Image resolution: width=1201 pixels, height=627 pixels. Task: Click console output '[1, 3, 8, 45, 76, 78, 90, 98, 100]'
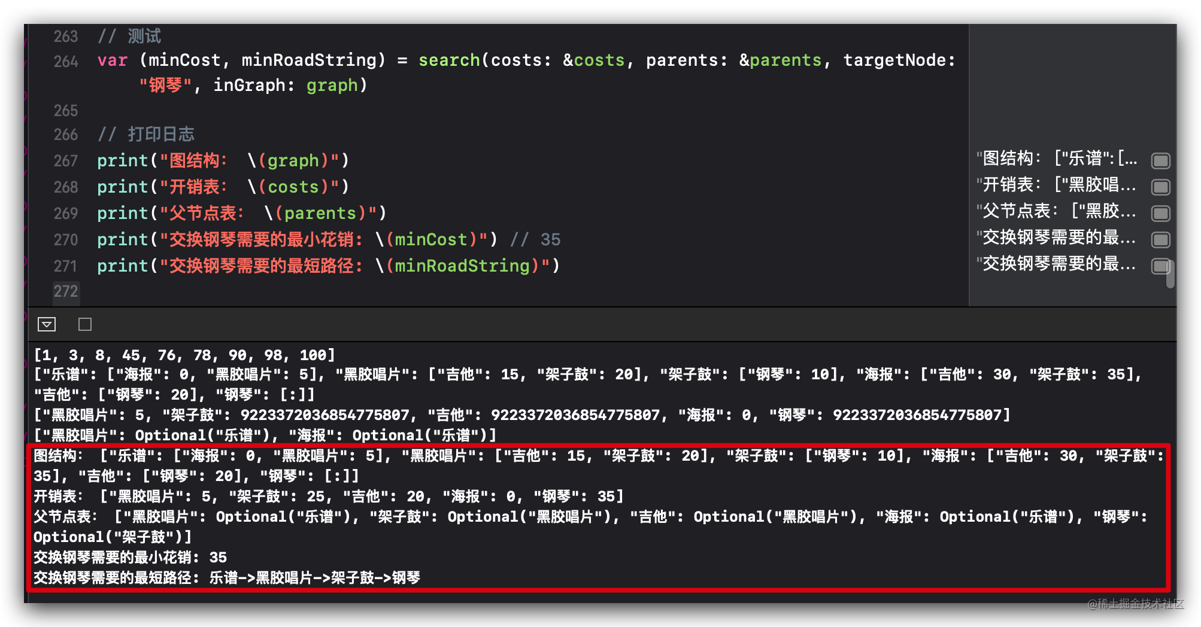click(184, 355)
